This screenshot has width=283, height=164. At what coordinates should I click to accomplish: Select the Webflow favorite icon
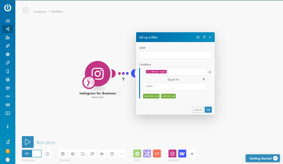(182, 154)
